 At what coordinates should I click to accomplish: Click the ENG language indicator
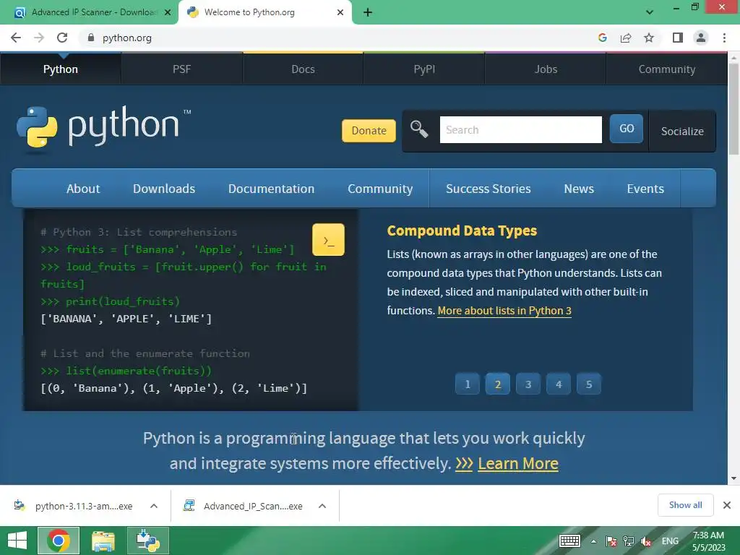[670, 541]
